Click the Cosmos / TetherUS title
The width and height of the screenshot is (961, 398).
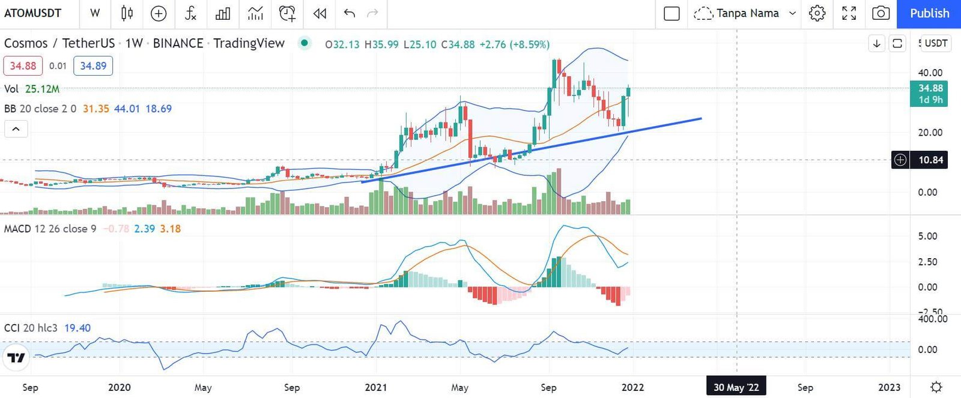59,43
